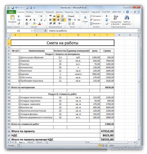This screenshot has width=147, height=154.
Task: Switch to the Вид ribbon tab
Action: pos(77,12)
